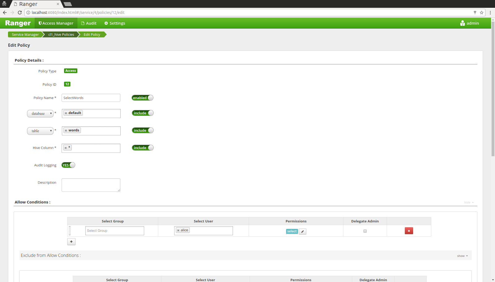Add a new allow condition row

point(71,241)
